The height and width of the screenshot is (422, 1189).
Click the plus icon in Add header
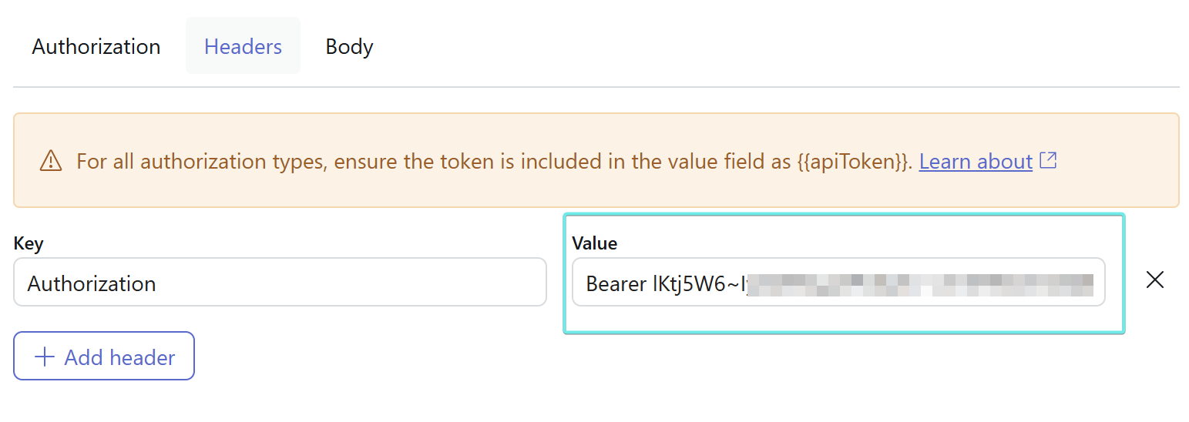pos(45,357)
